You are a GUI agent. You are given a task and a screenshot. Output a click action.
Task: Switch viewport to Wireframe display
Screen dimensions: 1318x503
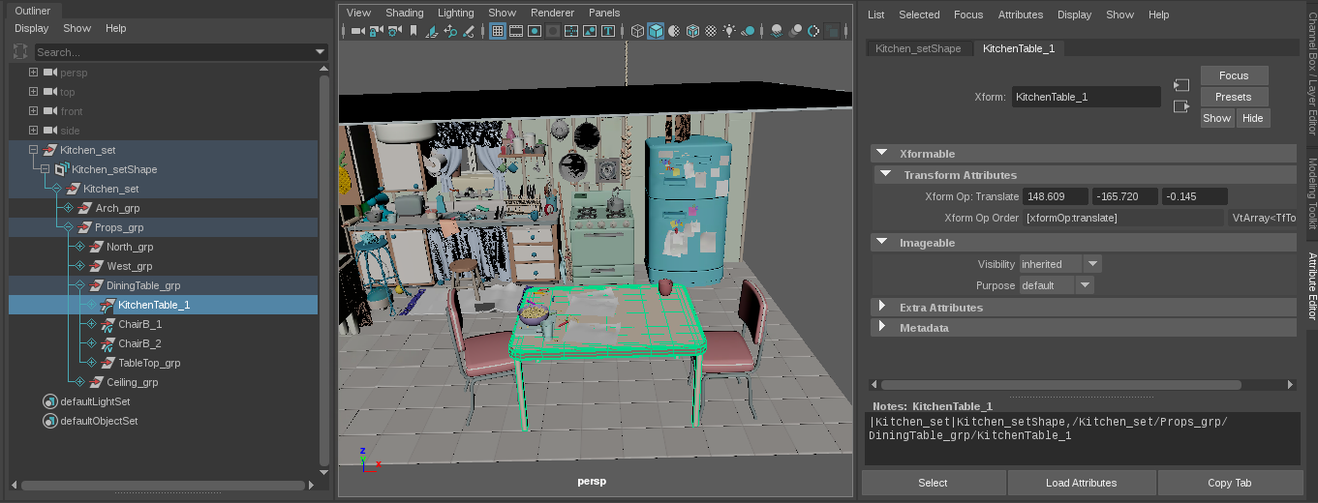(637, 31)
